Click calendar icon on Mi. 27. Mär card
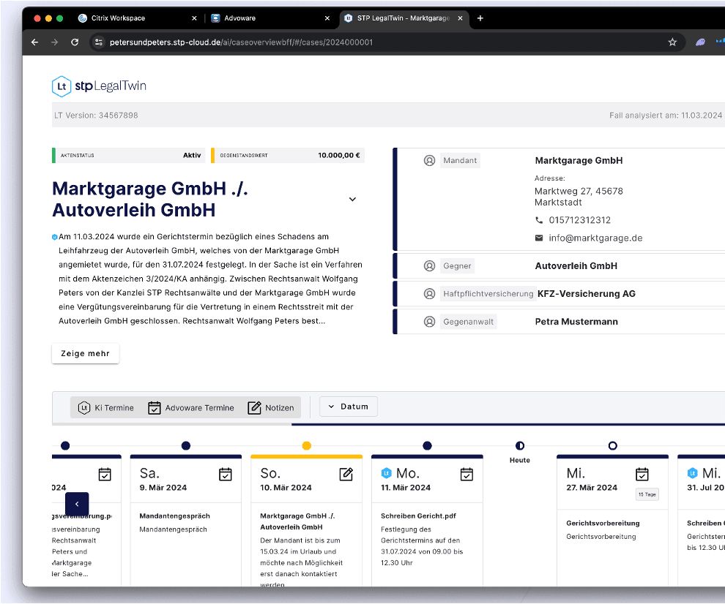The width and height of the screenshot is (725, 604). 642,475
